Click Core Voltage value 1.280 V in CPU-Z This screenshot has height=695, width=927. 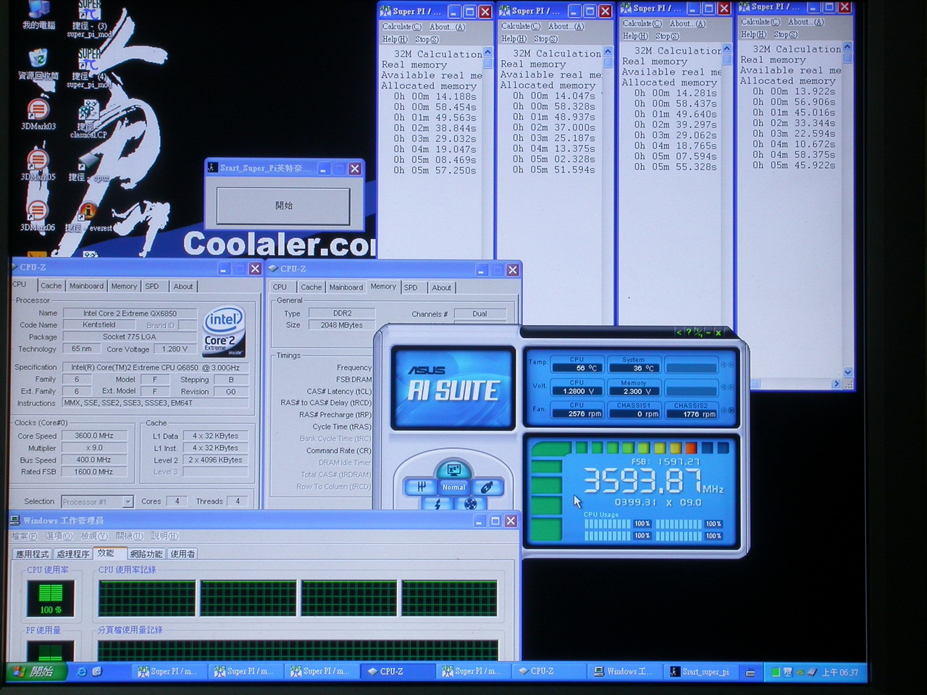click(x=175, y=349)
